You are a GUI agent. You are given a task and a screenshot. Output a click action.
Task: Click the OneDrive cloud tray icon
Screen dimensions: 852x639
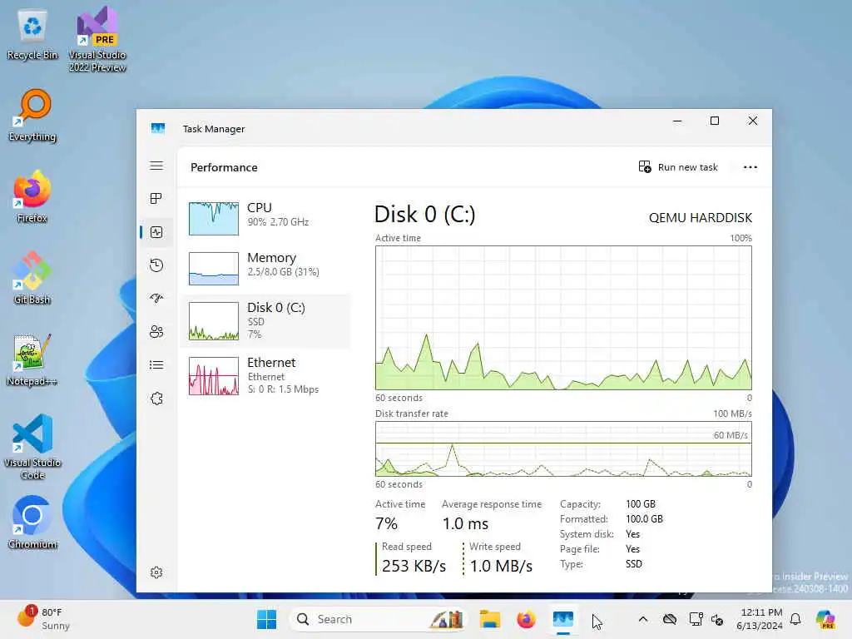click(670, 619)
